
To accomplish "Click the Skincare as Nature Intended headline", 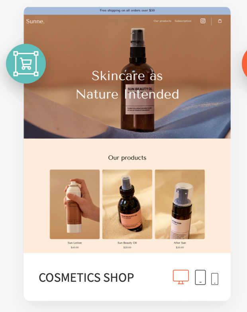I will coord(127,85).
